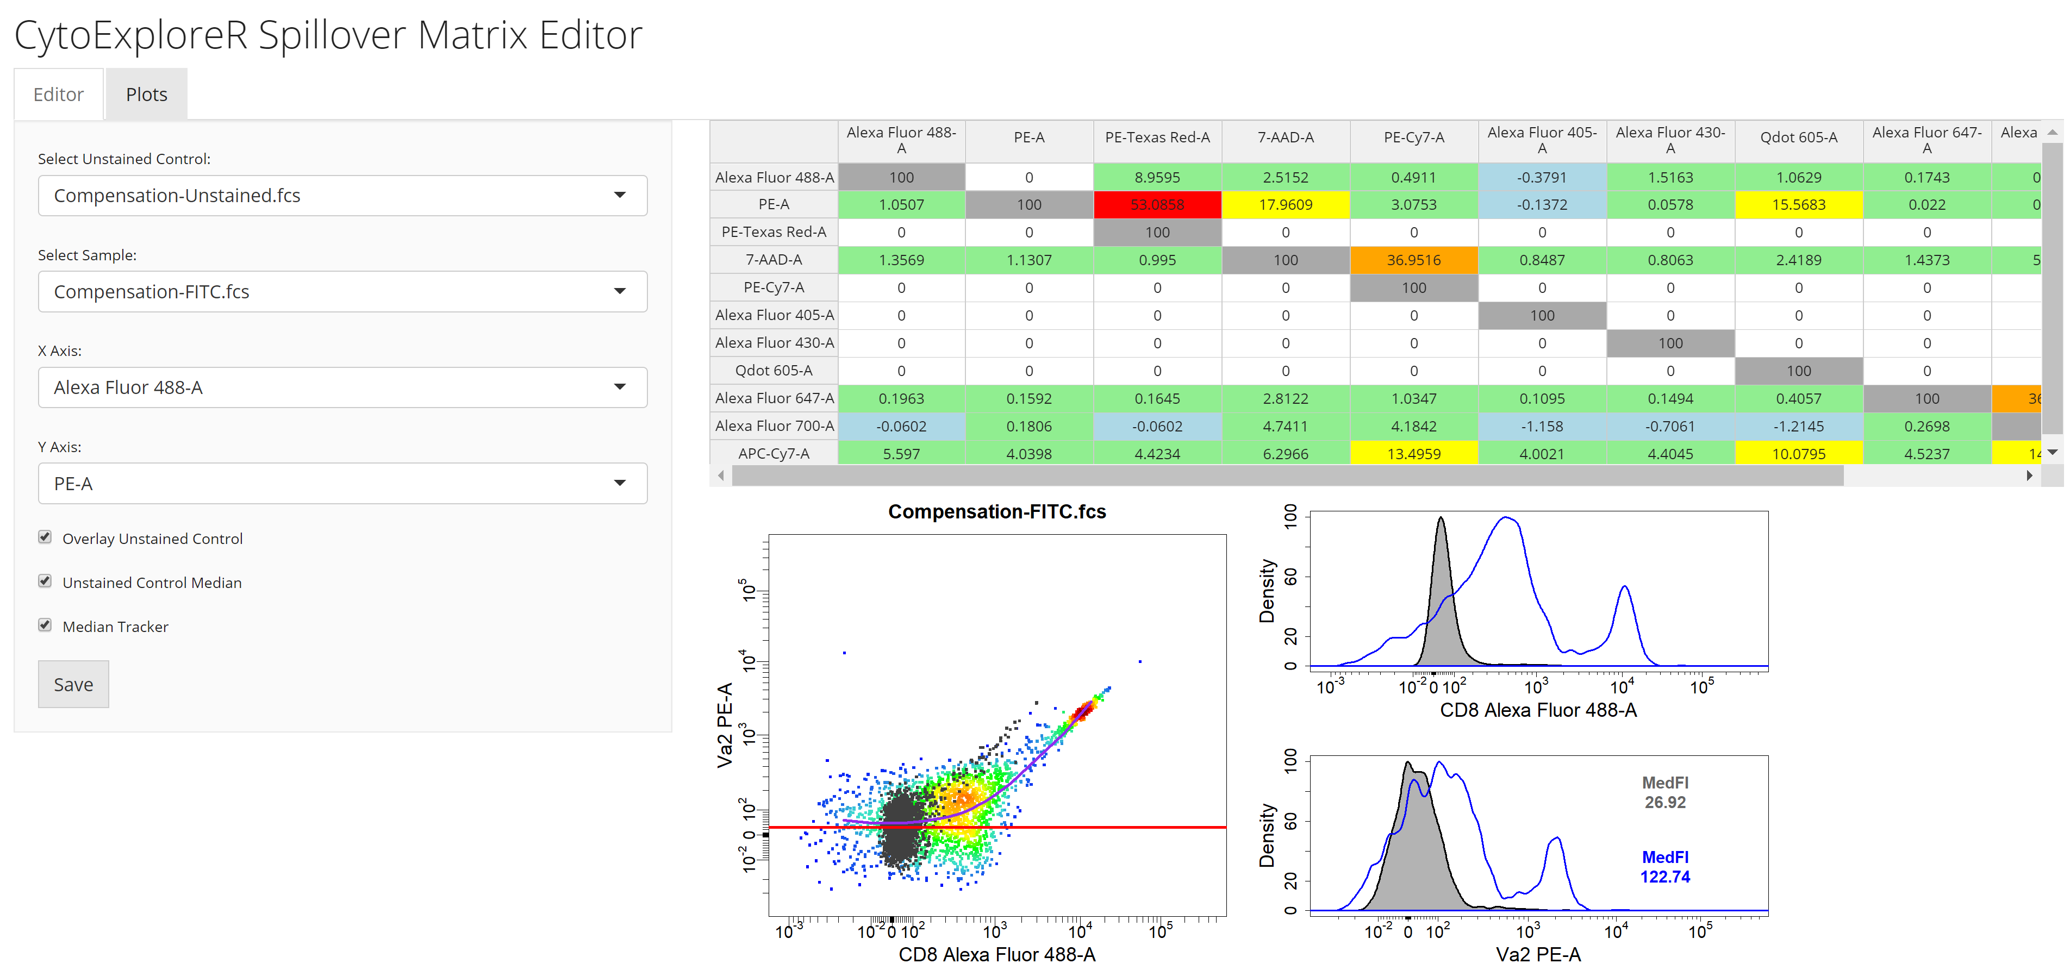Image resolution: width=2070 pixels, height=976 pixels.
Task: Click the table's scroll right arrow
Action: (2029, 476)
